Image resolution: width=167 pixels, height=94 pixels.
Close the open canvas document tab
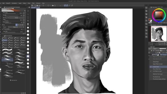(x=39, y=8)
